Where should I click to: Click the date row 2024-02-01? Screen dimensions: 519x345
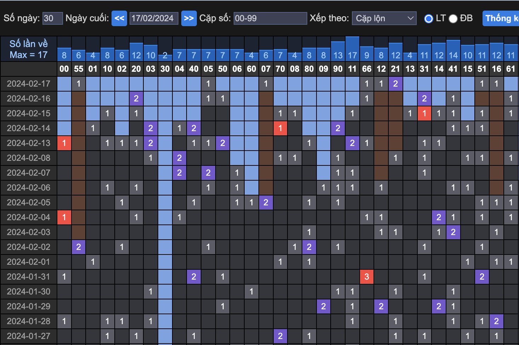[29, 262]
